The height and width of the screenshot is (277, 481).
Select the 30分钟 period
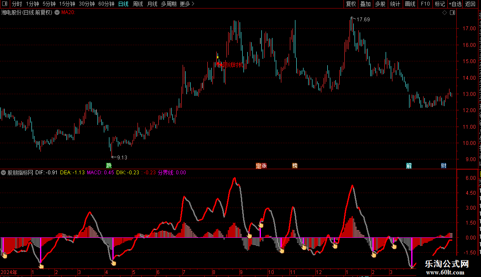tap(87, 4)
